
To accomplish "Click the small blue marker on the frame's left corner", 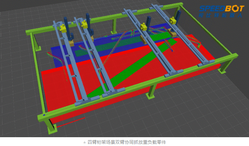I will [44, 115].
